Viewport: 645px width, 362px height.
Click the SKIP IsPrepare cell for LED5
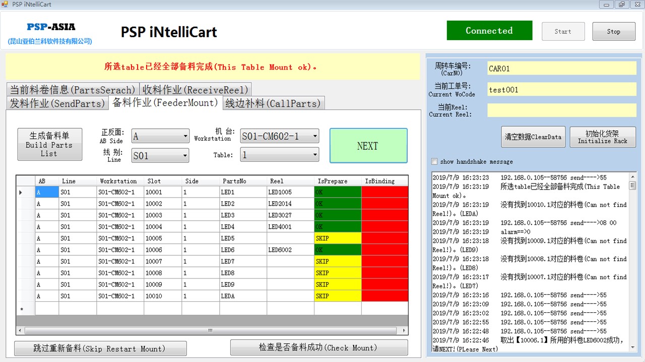tap(338, 238)
